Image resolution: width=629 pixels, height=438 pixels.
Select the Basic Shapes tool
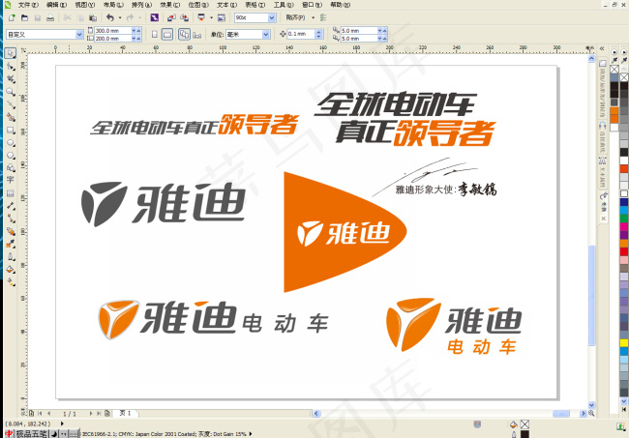11,168
